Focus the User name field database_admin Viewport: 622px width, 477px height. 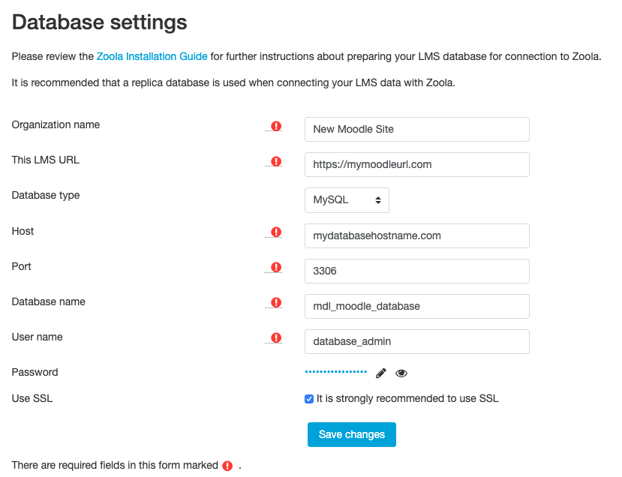click(x=417, y=342)
